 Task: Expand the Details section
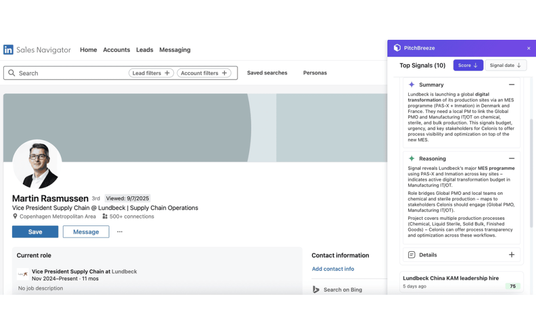point(511,255)
